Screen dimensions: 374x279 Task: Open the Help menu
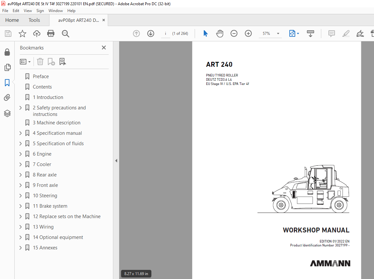click(x=71, y=11)
